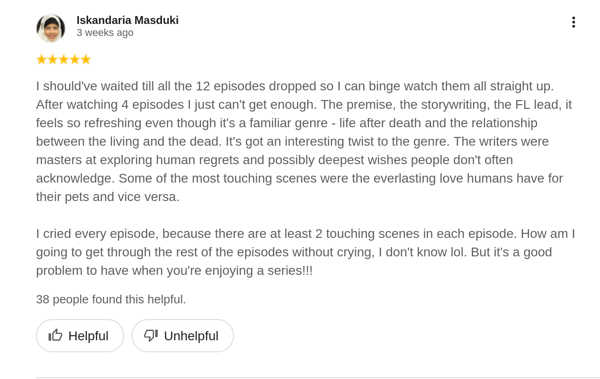Click the thumbs-down icon
Screen dimensions: 600x379
point(151,335)
